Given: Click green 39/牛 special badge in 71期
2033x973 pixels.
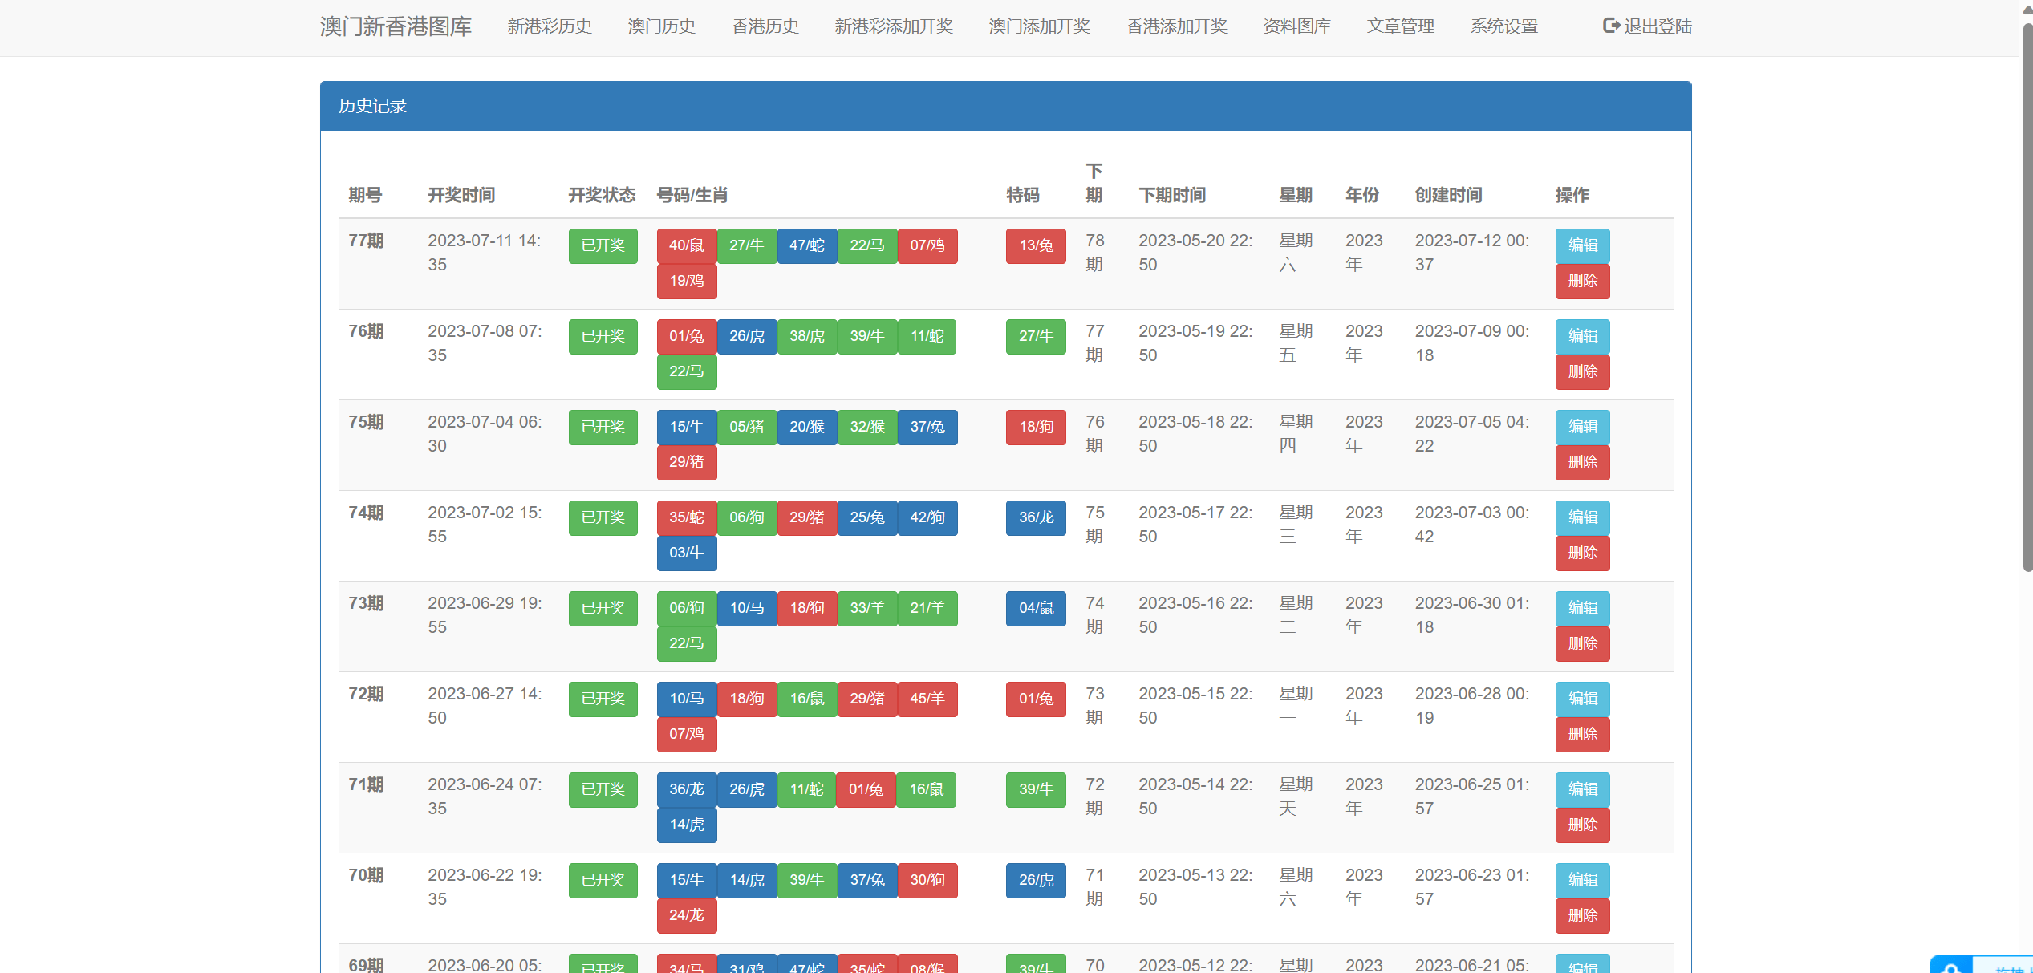Looking at the screenshot, I should click(1035, 789).
